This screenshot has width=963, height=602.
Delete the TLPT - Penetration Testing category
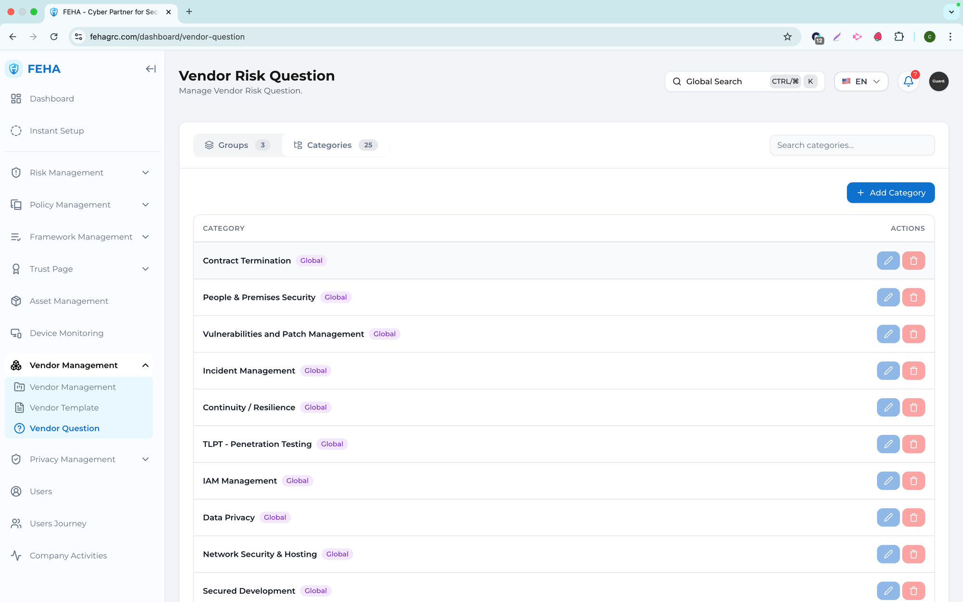(x=913, y=444)
